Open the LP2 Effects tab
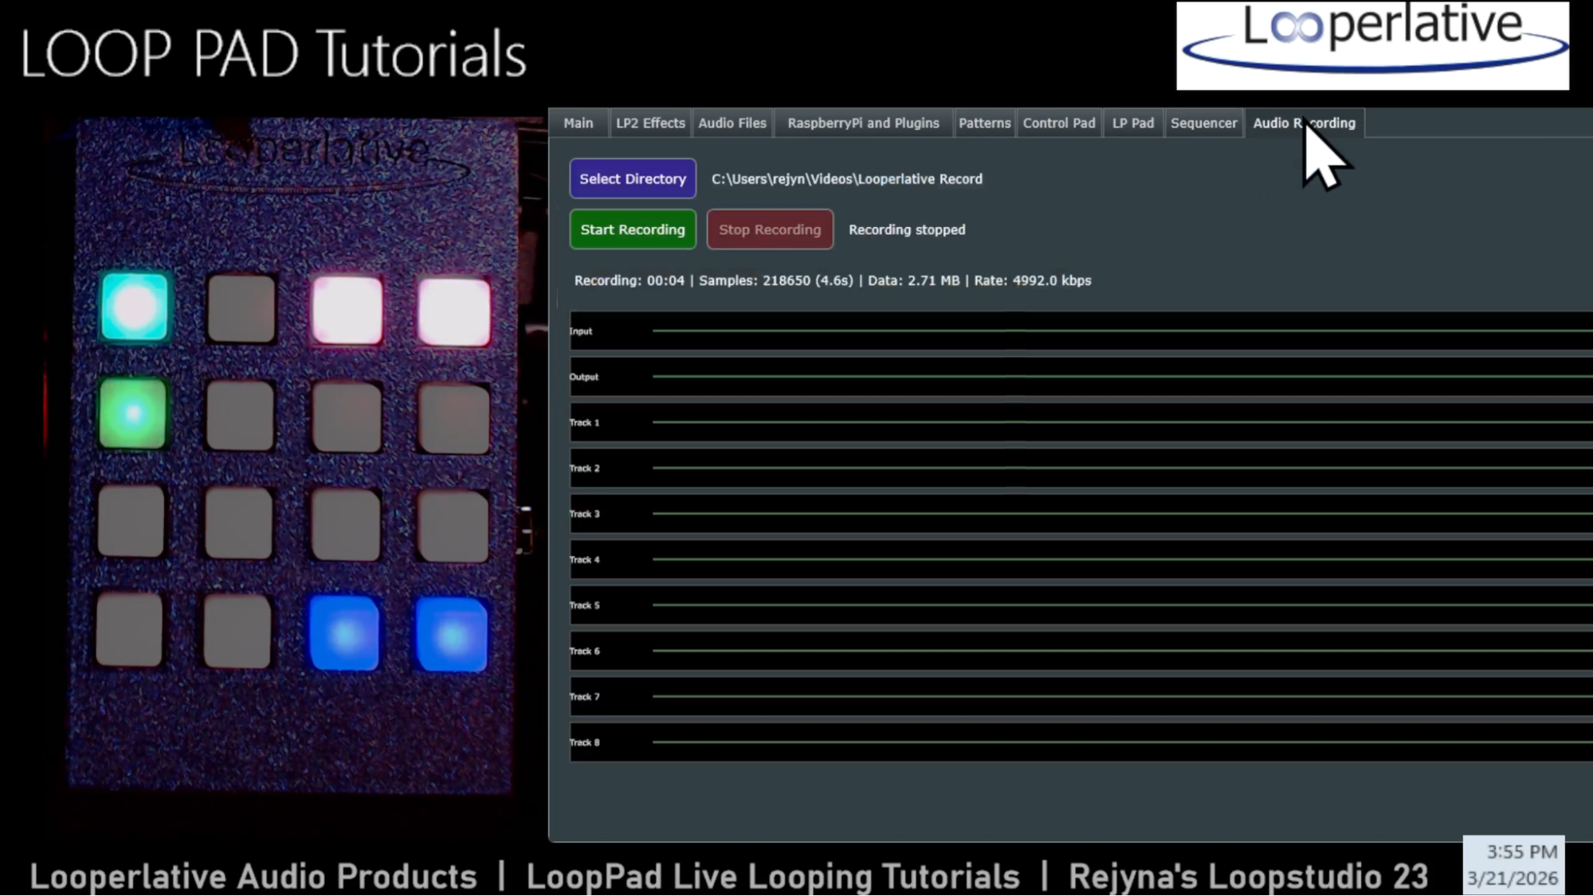The image size is (1593, 896). 650,123
